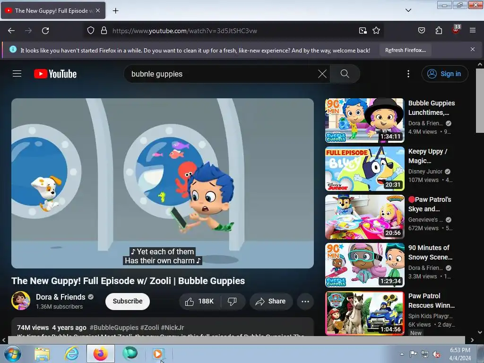The width and height of the screenshot is (484, 363).
Task: Click the horizontal scrollbar at bottom
Action: (236, 340)
